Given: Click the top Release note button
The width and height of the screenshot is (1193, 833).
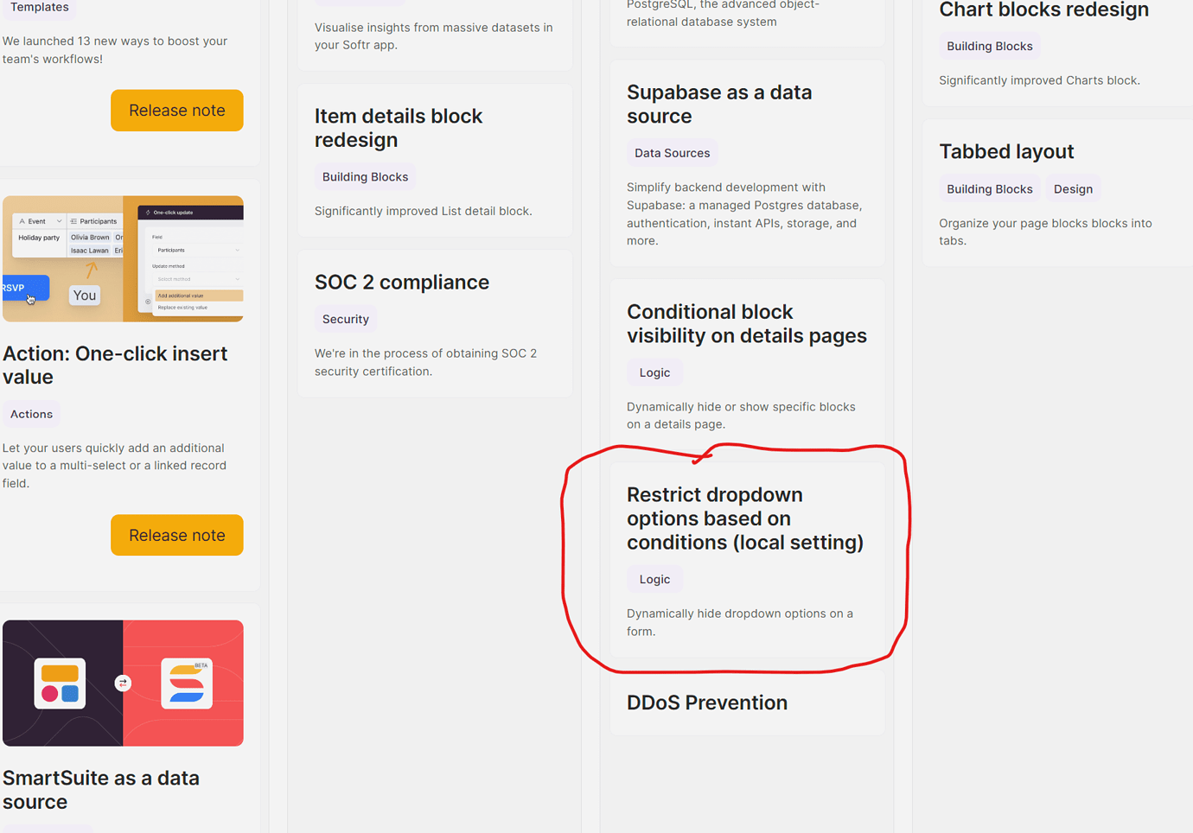Looking at the screenshot, I should (176, 111).
